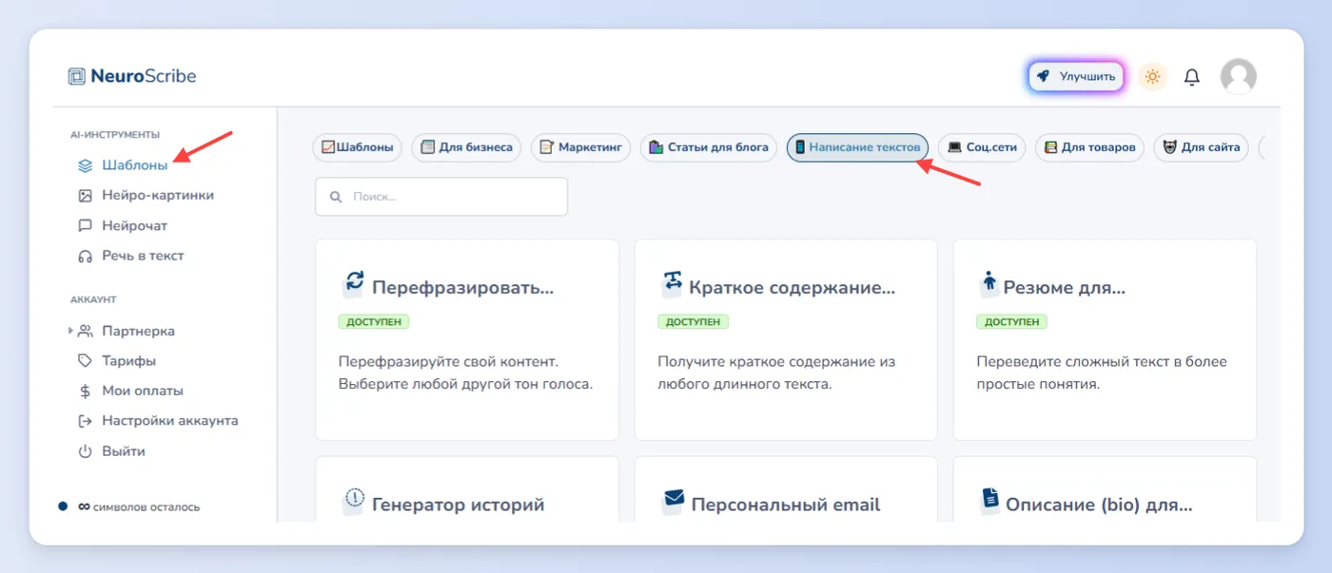Open the Шаблоны layers icon in sidebar

[x=85, y=165]
